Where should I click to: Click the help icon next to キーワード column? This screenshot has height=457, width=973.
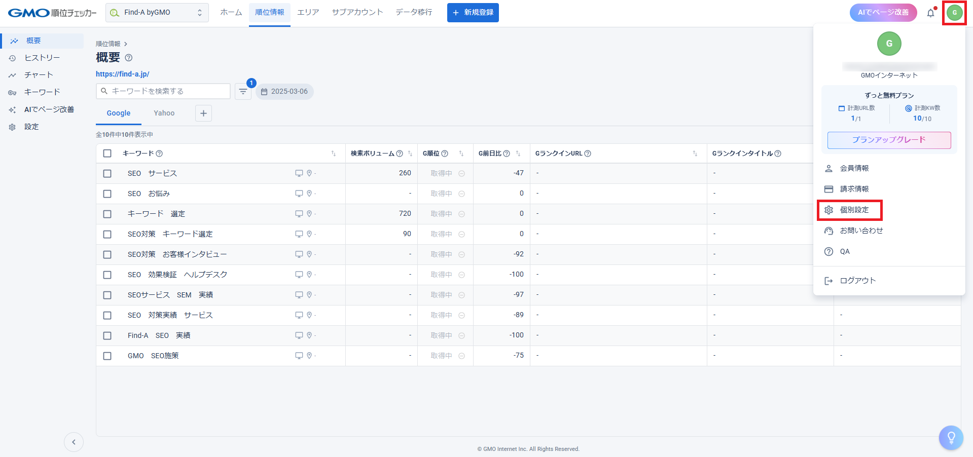coord(159,154)
